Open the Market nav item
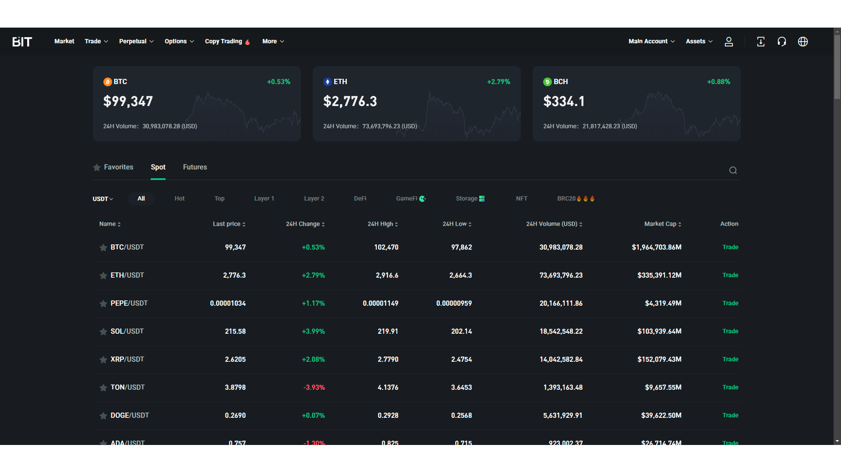The height and width of the screenshot is (473, 841). tap(64, 41)
